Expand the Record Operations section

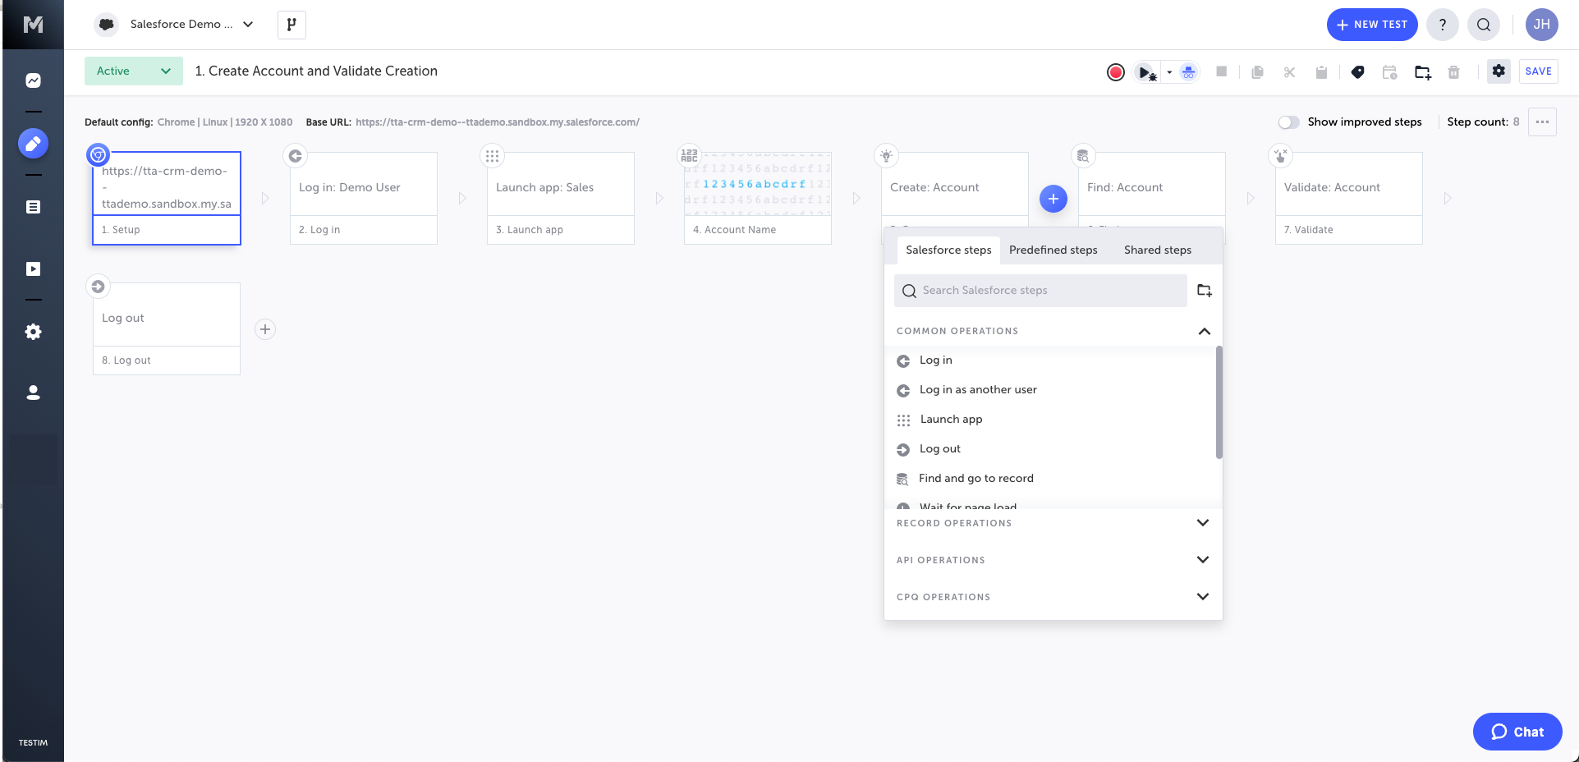1202,523
